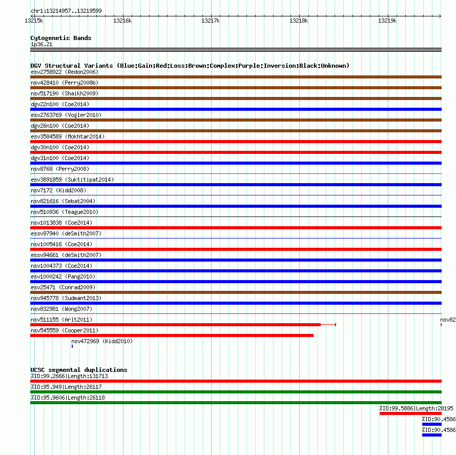Open the Cytogenetic Bands track title
Image resolution: width=456 pixels, height=455 pixels.
point(61,38)
